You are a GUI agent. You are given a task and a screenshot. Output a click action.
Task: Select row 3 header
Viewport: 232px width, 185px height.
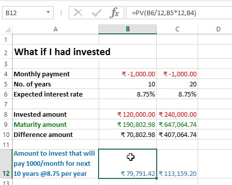coord(6,64)
